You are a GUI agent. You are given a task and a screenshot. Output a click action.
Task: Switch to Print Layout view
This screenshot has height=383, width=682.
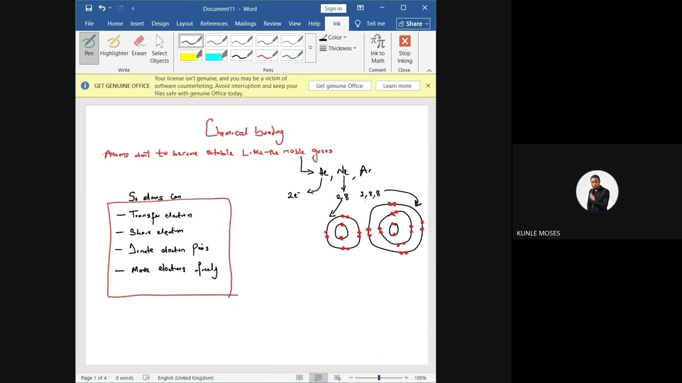(318, 378)
